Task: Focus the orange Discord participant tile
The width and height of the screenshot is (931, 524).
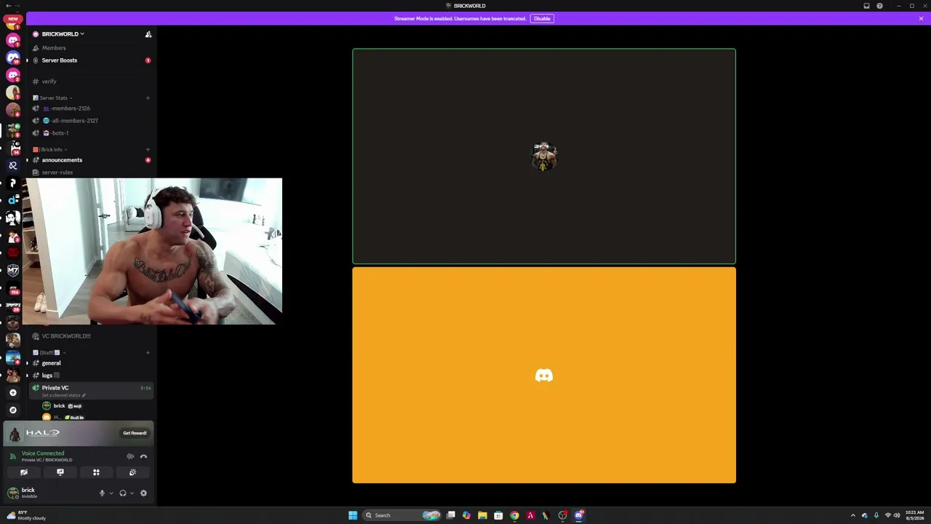Action: click(544, 376)
